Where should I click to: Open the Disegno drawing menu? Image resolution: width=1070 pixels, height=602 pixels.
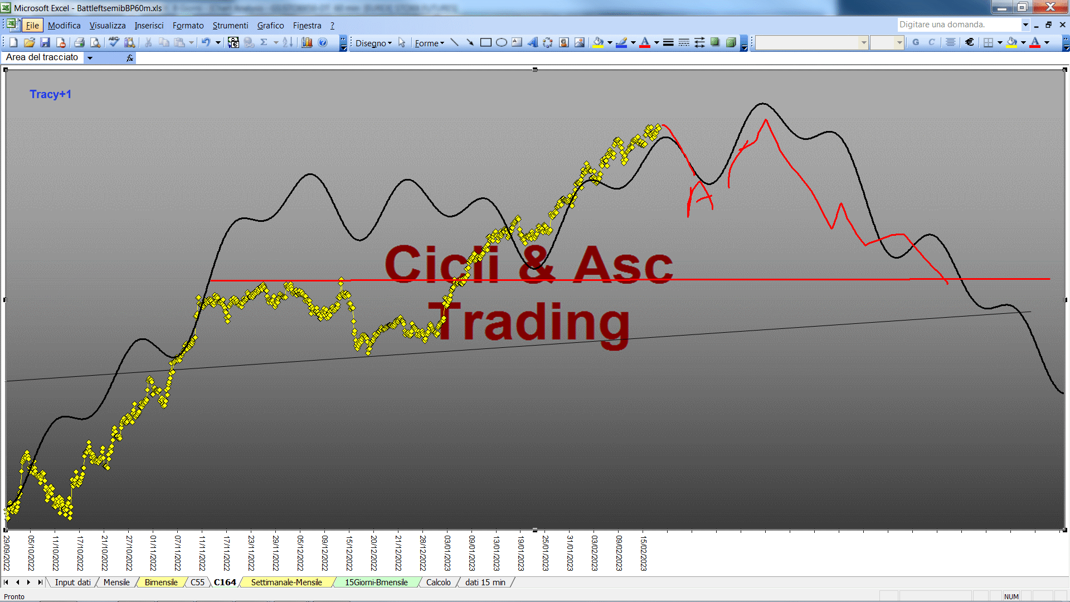coord(373,43)
